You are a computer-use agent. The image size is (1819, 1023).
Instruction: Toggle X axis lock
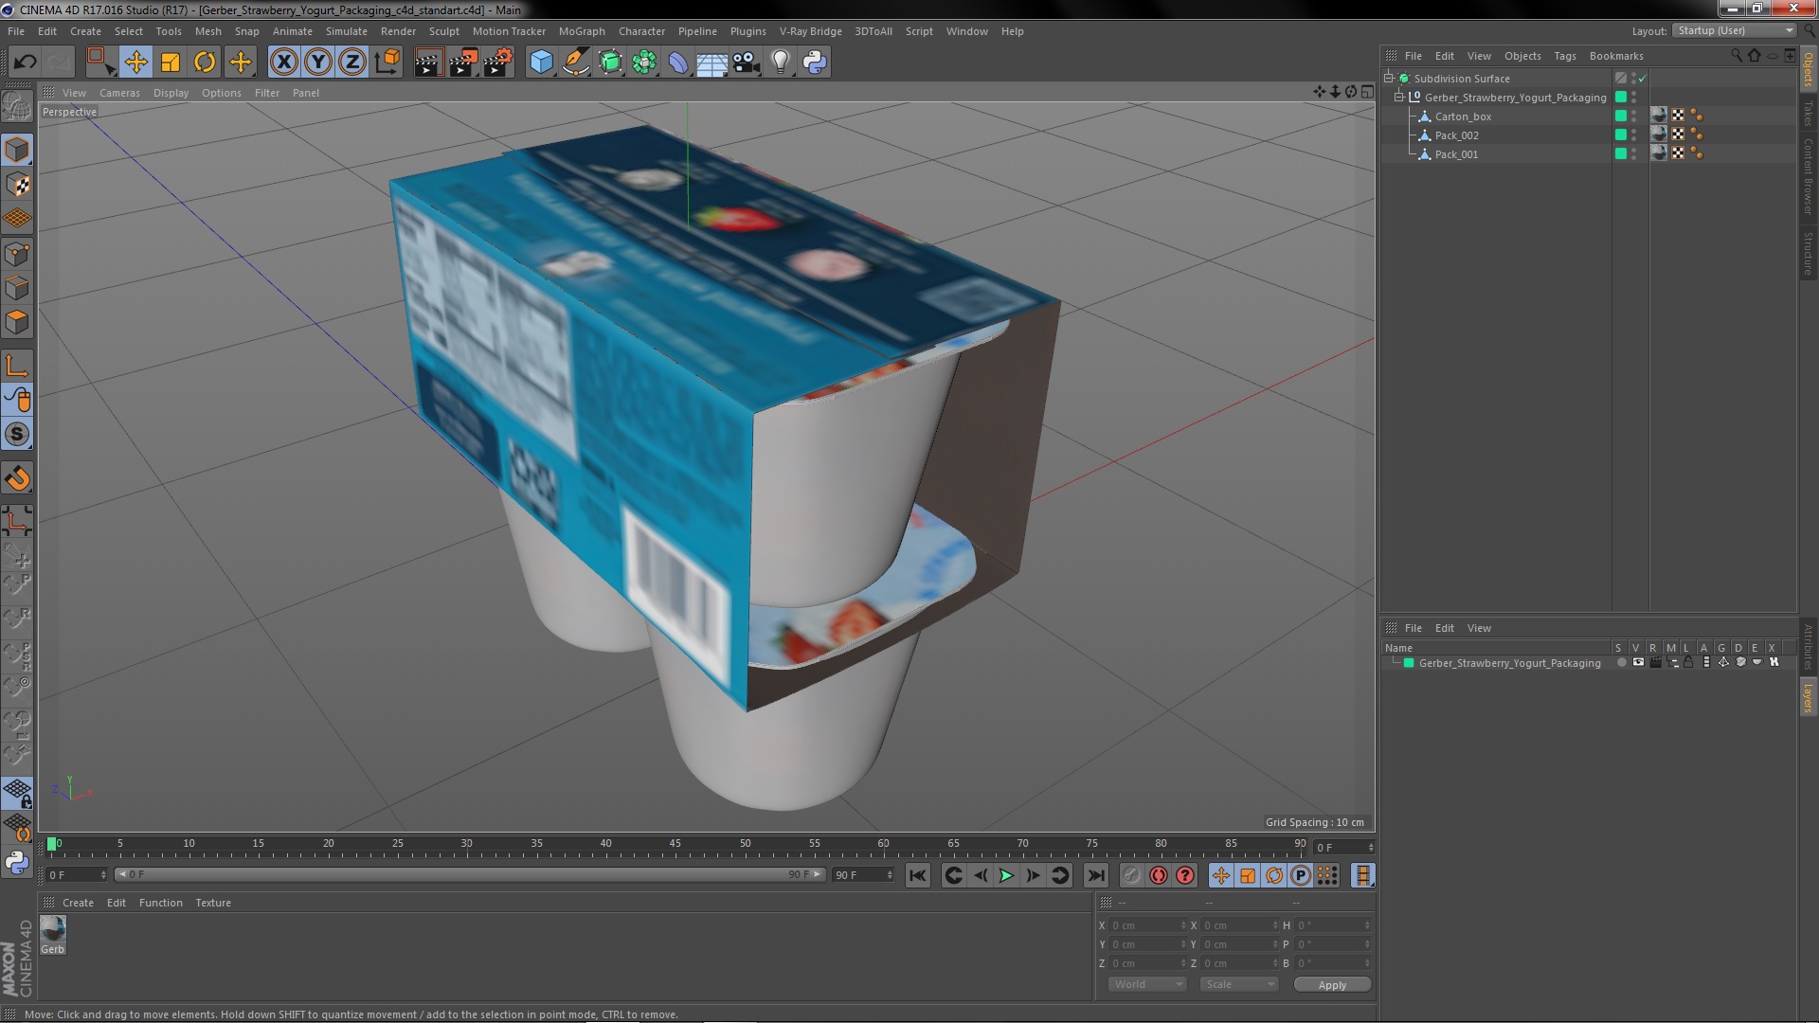coord(283,63)
